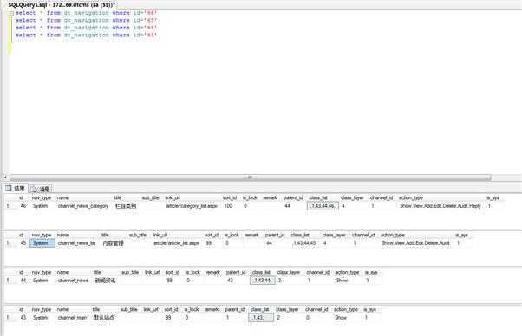Select the SQLQuery1.sql document tab
Image resolution: width=522 pixels, height=336 pixels.
pos(62,4)
